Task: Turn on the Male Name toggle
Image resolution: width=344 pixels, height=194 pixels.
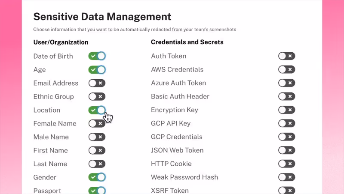Action: (97, 137)
